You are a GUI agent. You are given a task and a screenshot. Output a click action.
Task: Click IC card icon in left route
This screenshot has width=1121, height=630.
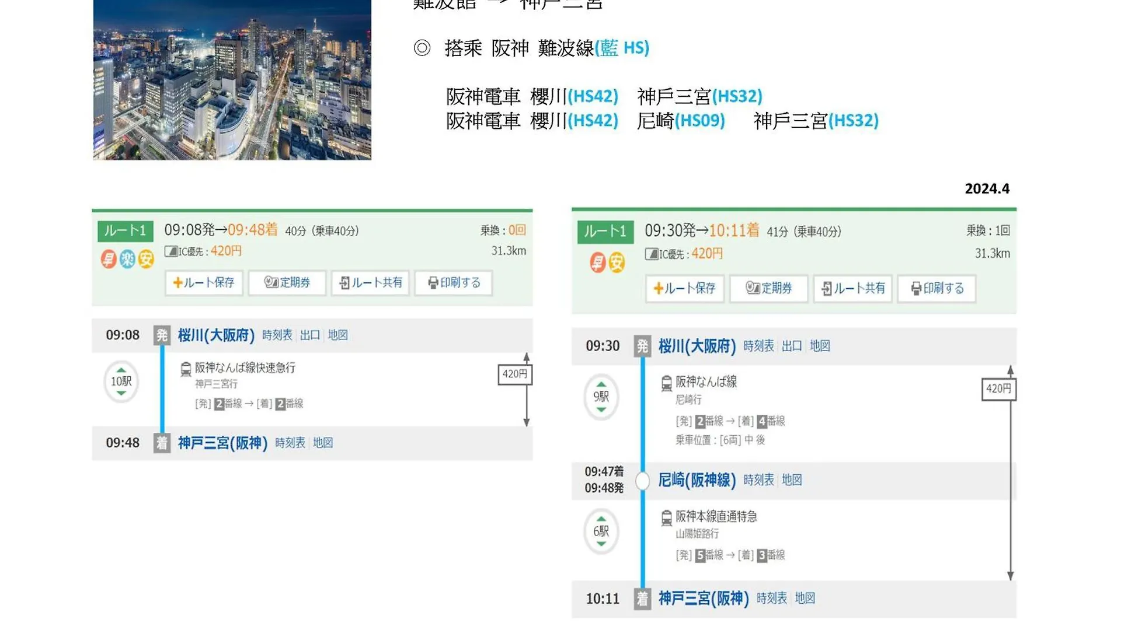pyautogui.click(x=171, y=252)
